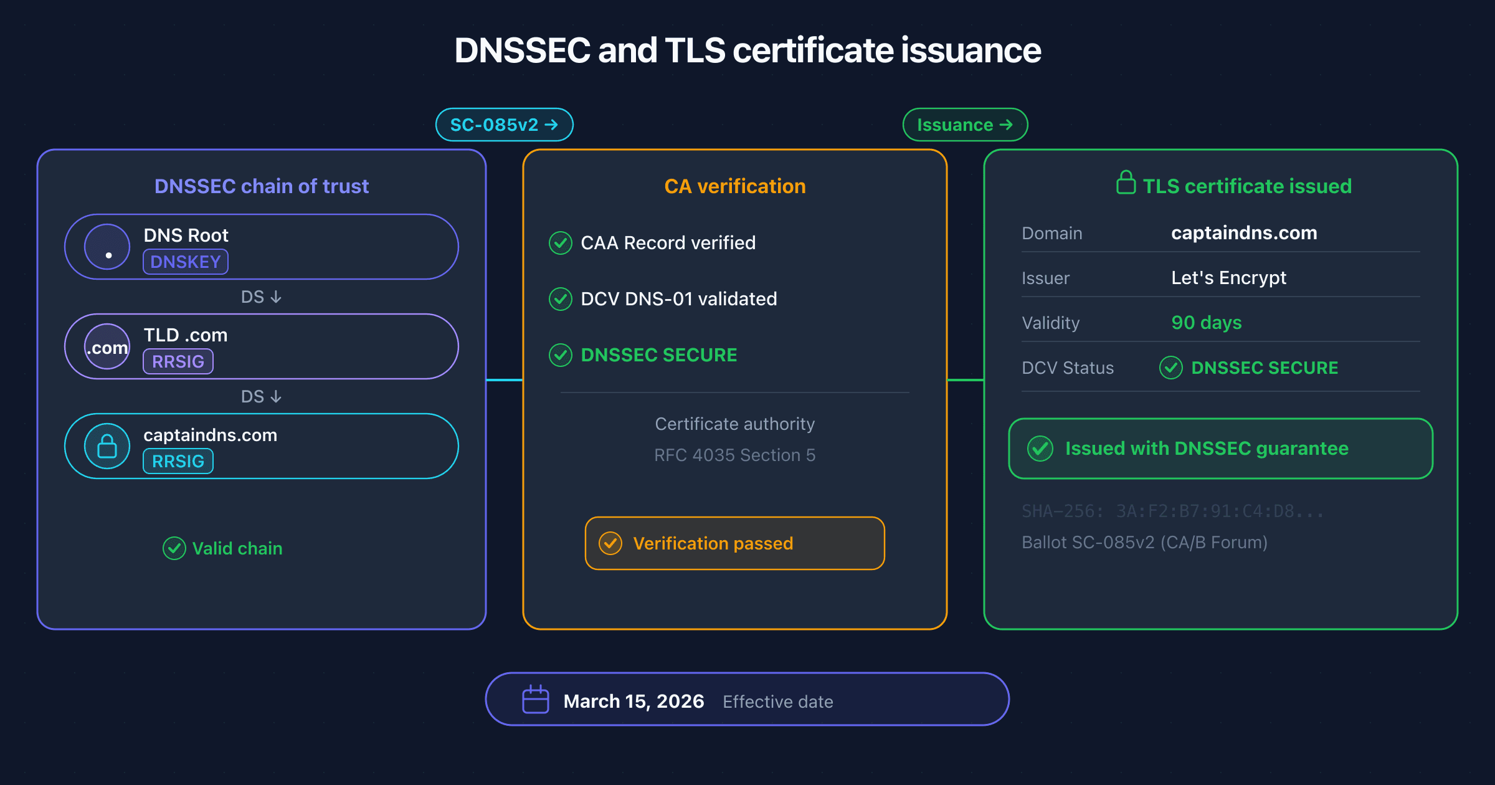Toggle the CAA Record verified check
This screenshot has height=785, width=1495.
pos(560,243)
